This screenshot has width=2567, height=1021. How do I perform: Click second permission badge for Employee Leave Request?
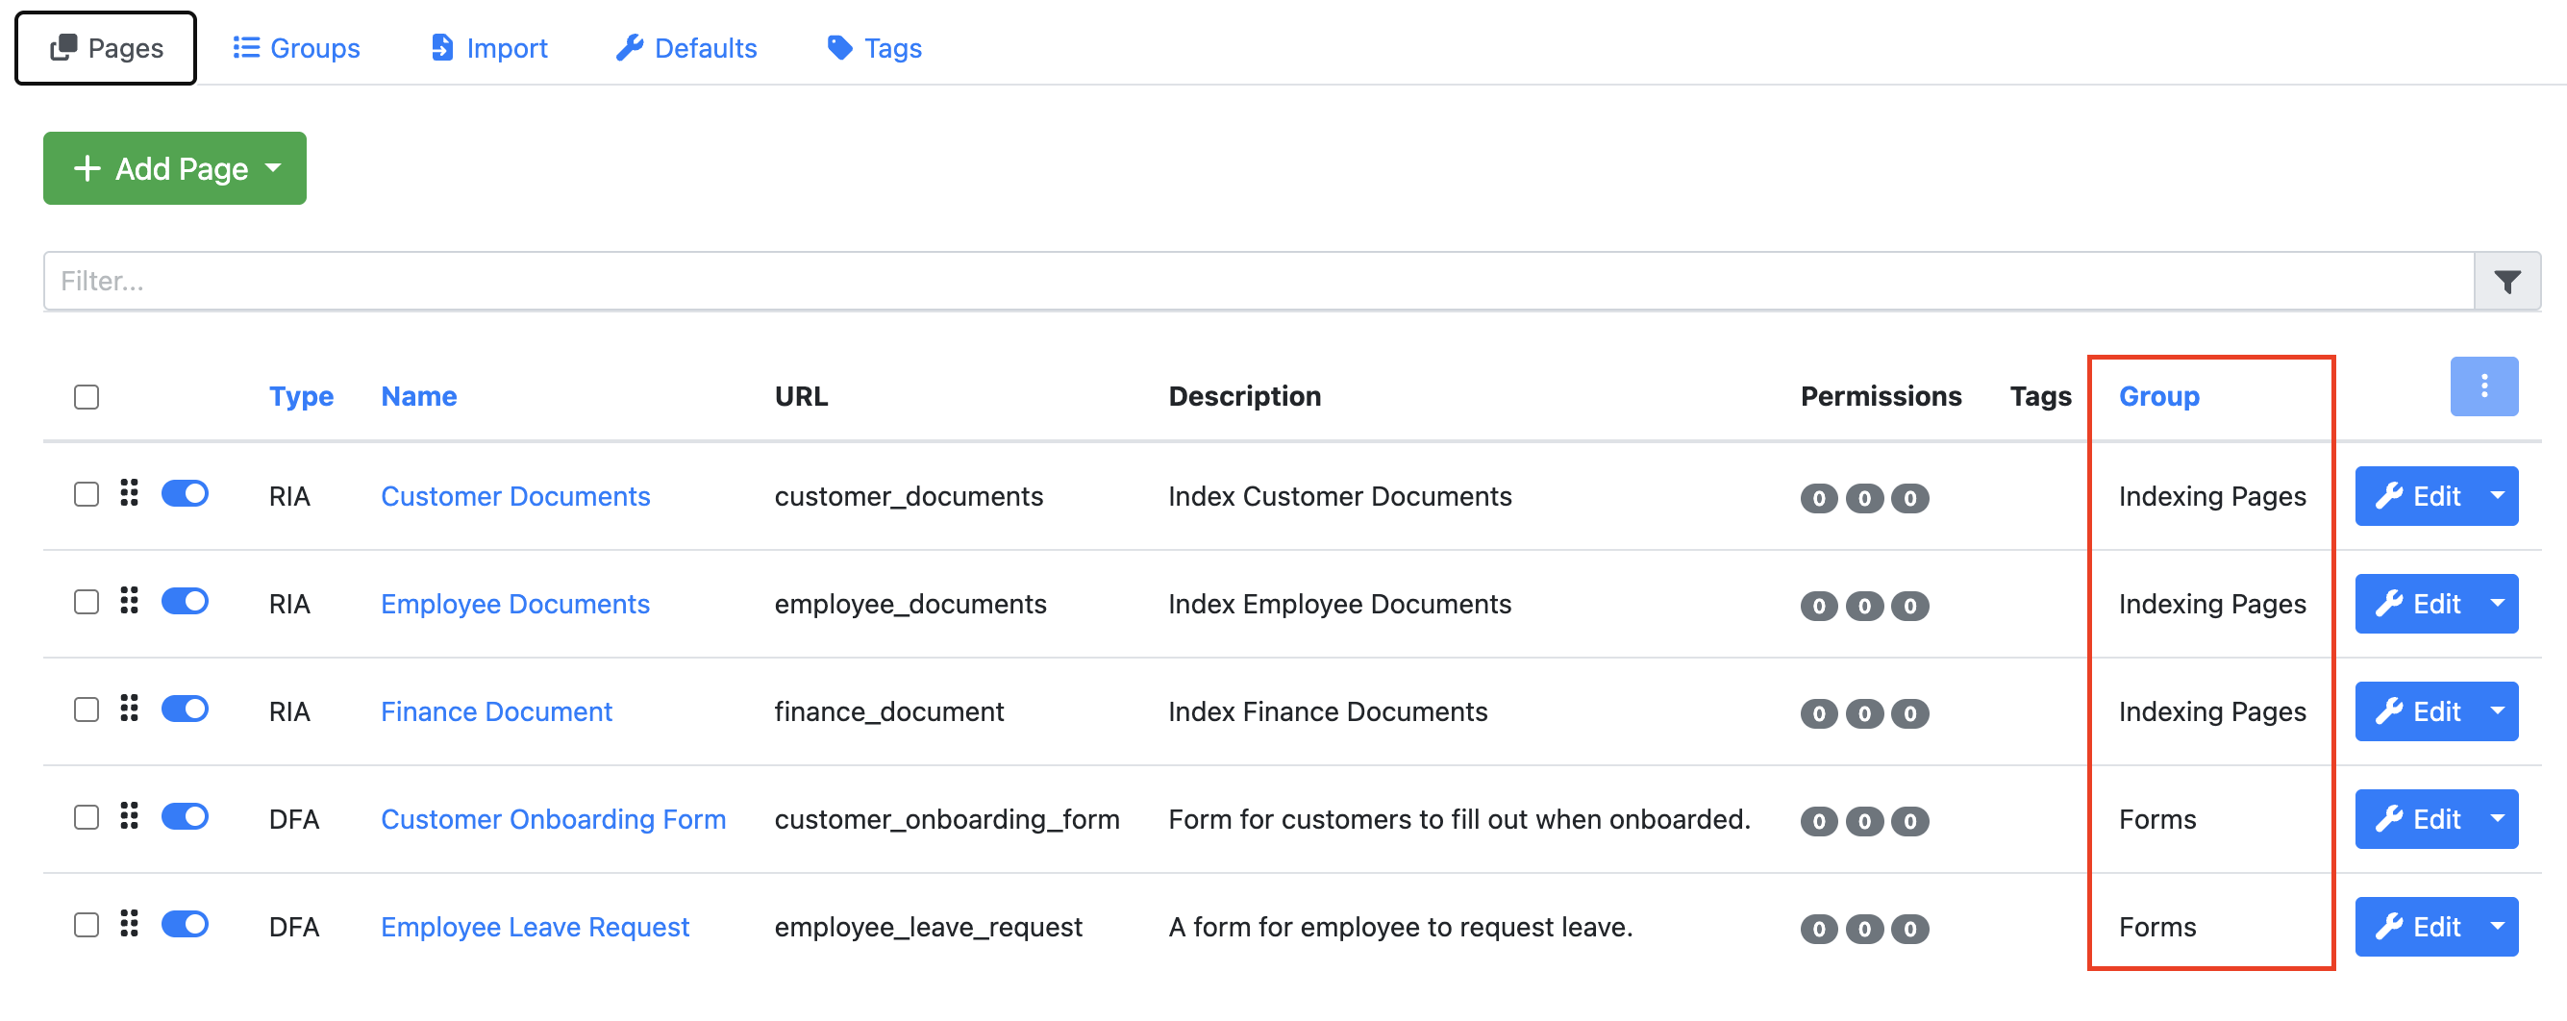point(1864,929)
